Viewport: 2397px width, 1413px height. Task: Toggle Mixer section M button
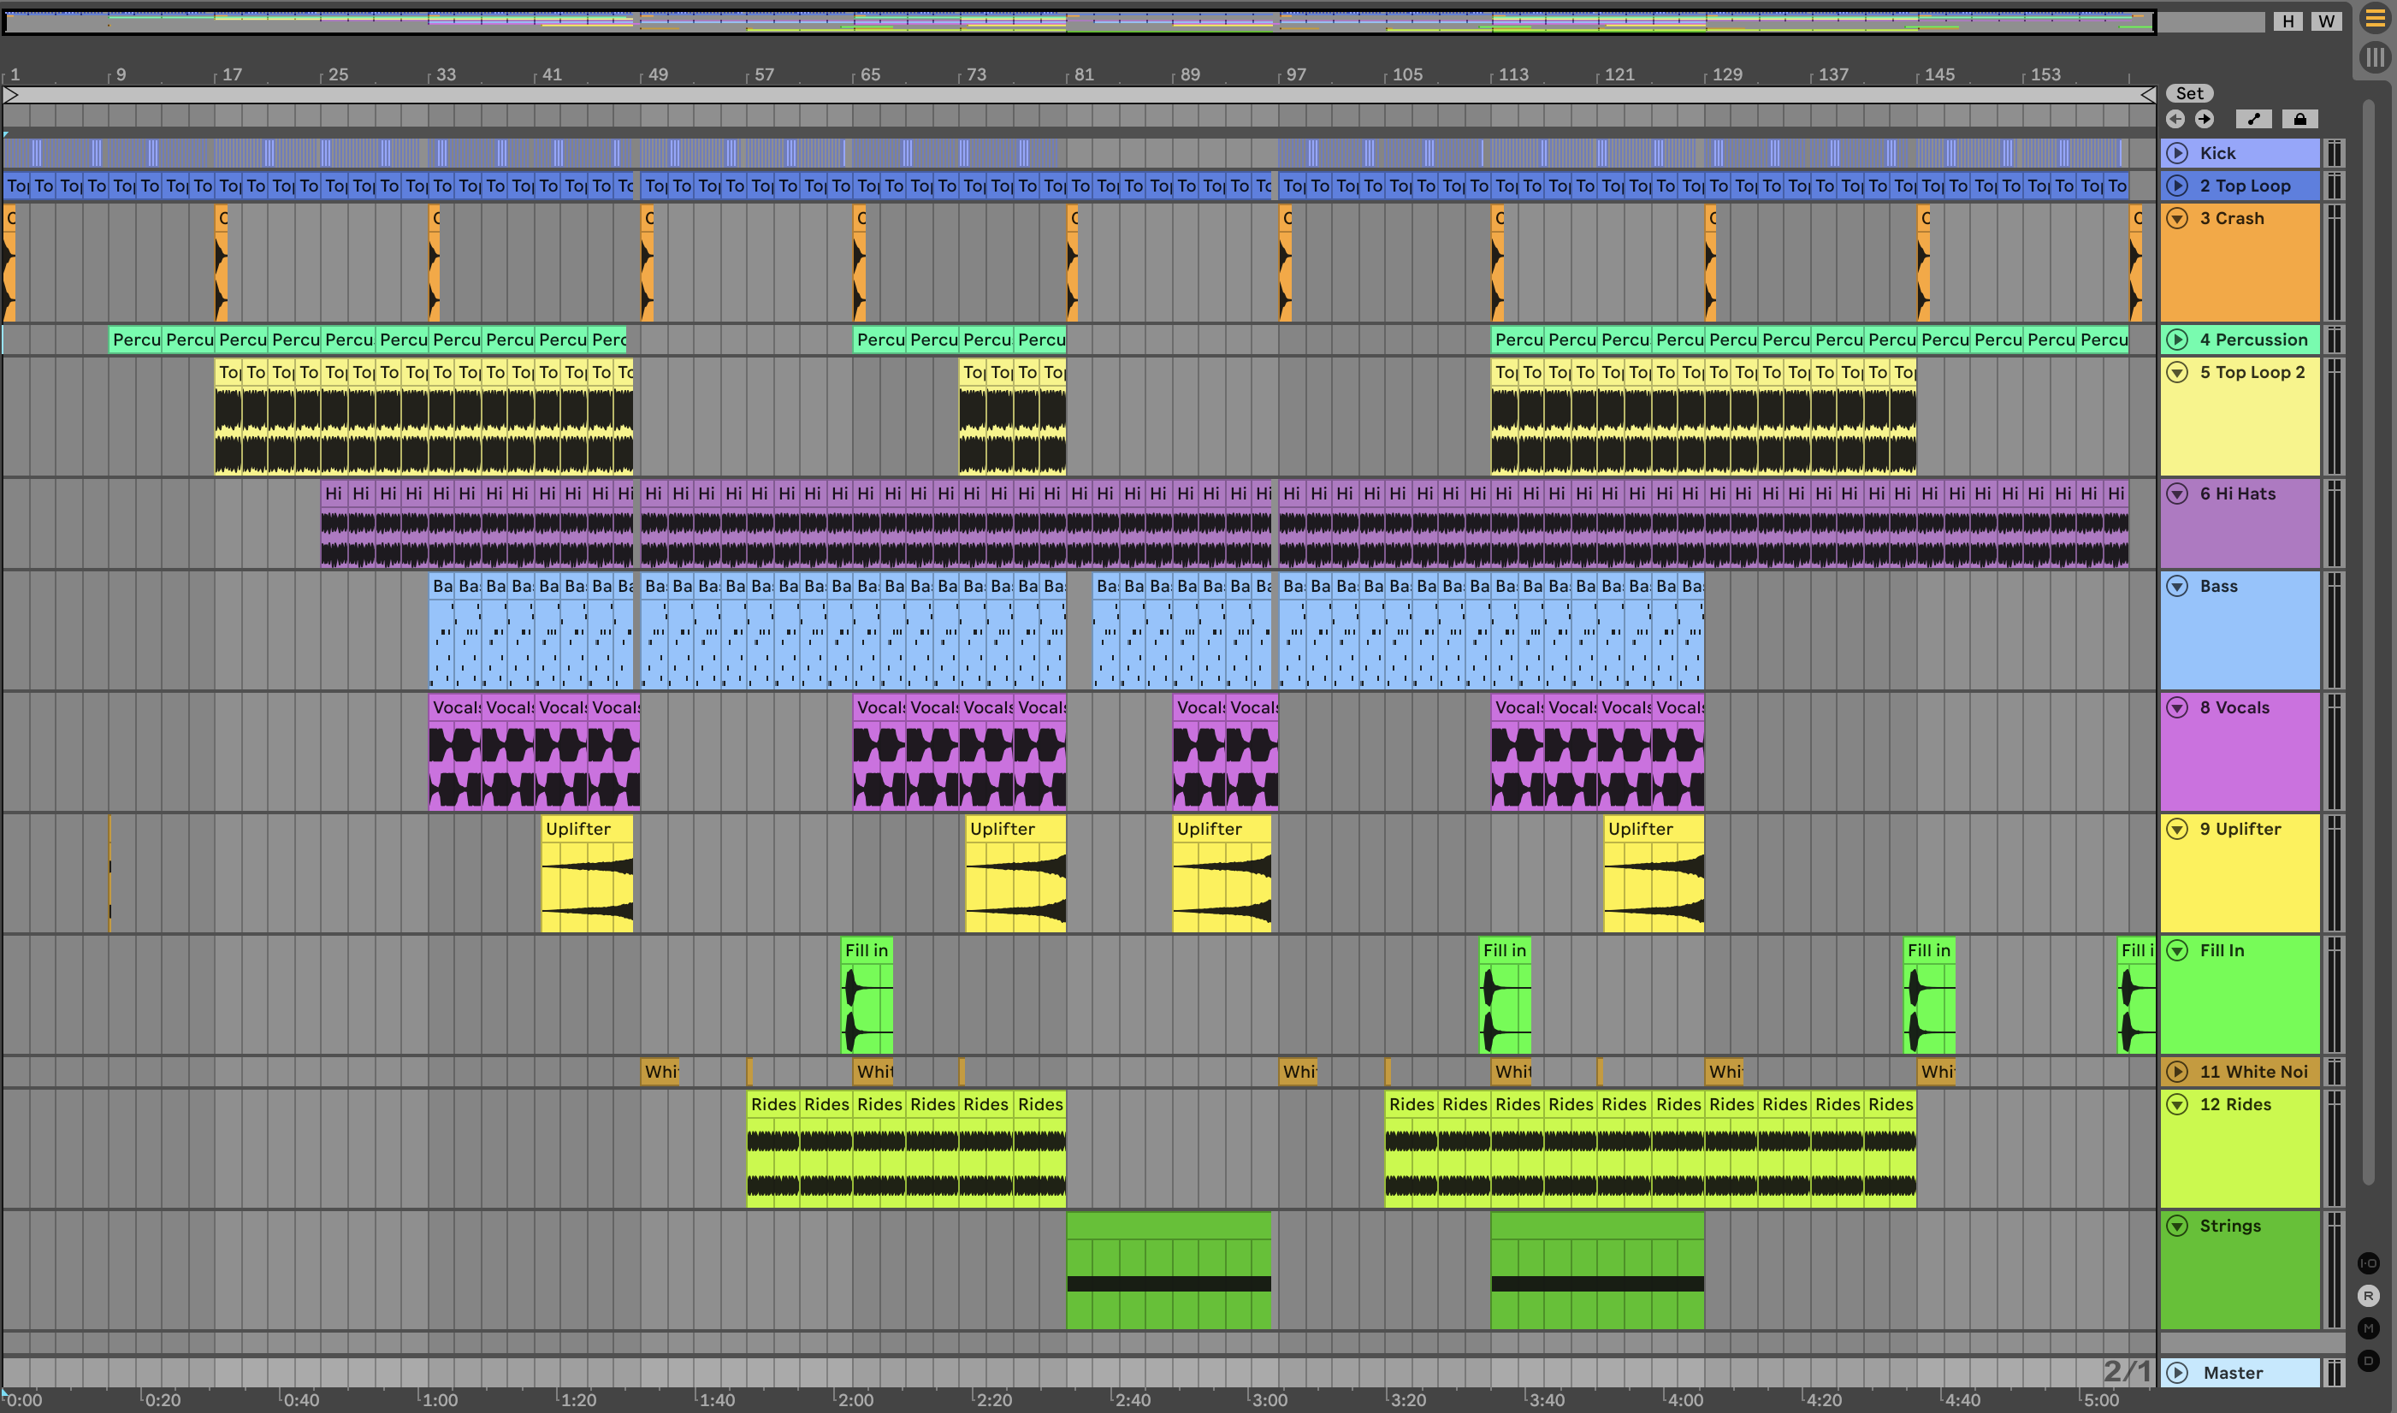coord(2369,1328)
